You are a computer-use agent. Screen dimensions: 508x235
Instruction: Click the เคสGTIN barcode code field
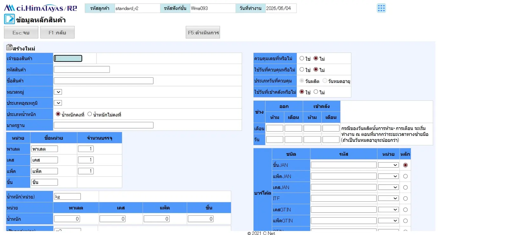click(344, 209)
